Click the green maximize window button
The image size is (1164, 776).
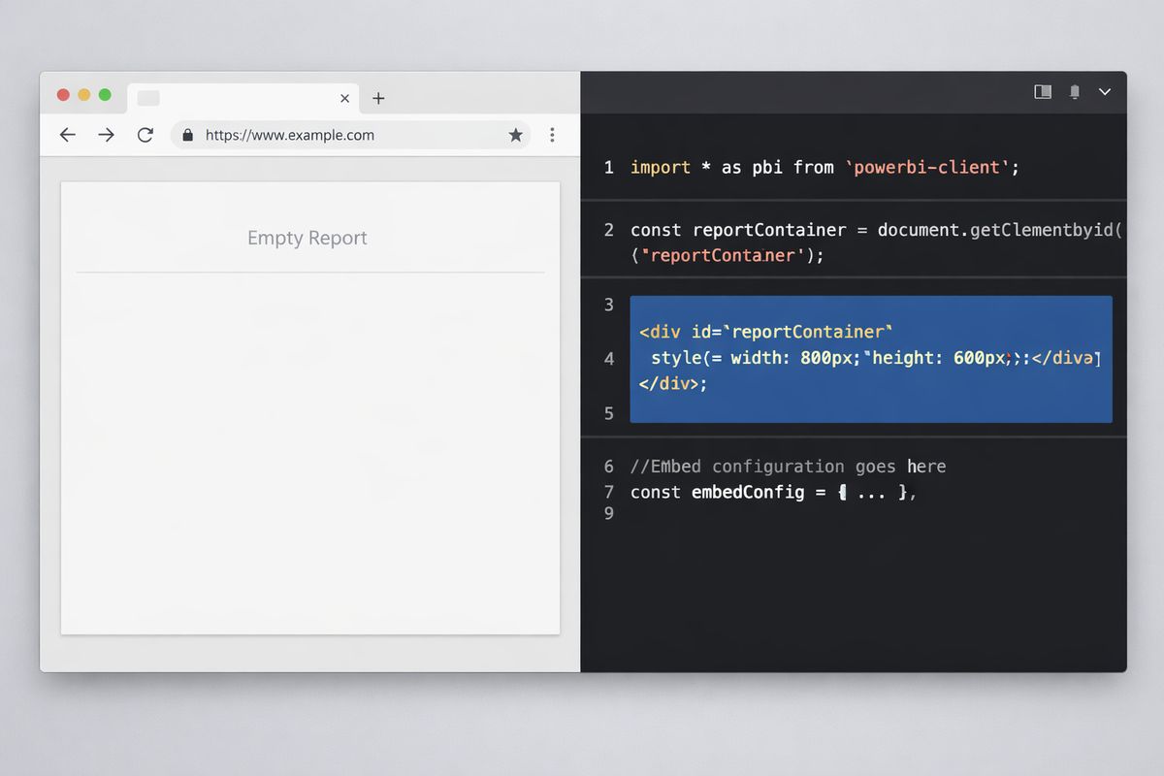coord(105,95)
